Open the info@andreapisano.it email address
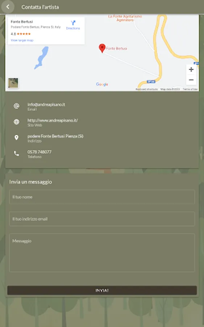 pos(46,105)
